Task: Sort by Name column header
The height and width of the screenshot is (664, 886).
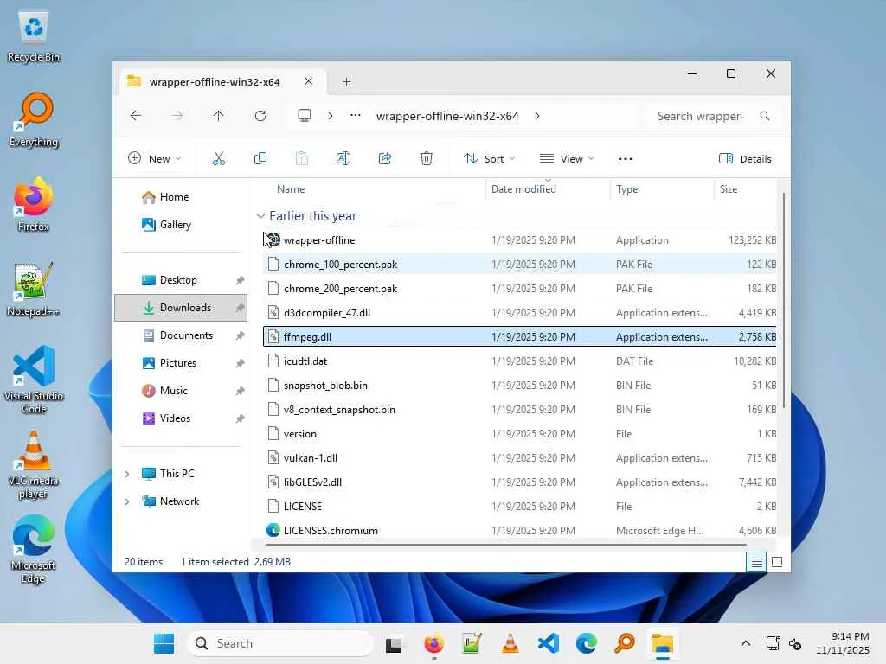Action: coord(291,189)
